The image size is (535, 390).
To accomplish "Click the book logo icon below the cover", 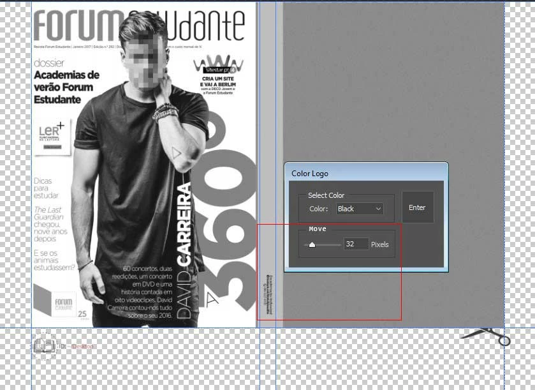I will 45,345.
